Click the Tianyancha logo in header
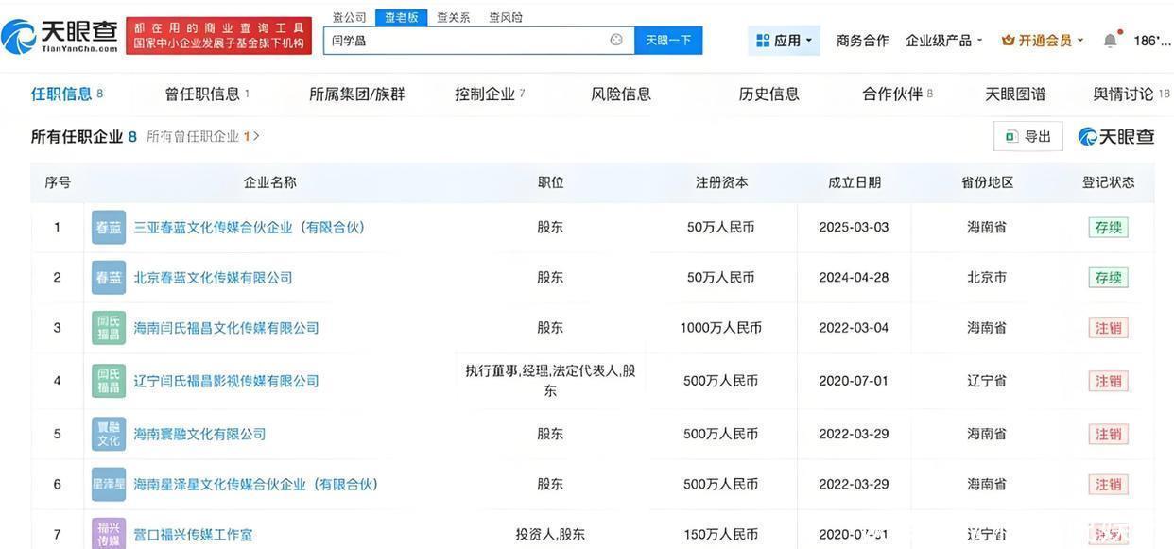This screenshot has width=1174, height=549. pos(60,36)
